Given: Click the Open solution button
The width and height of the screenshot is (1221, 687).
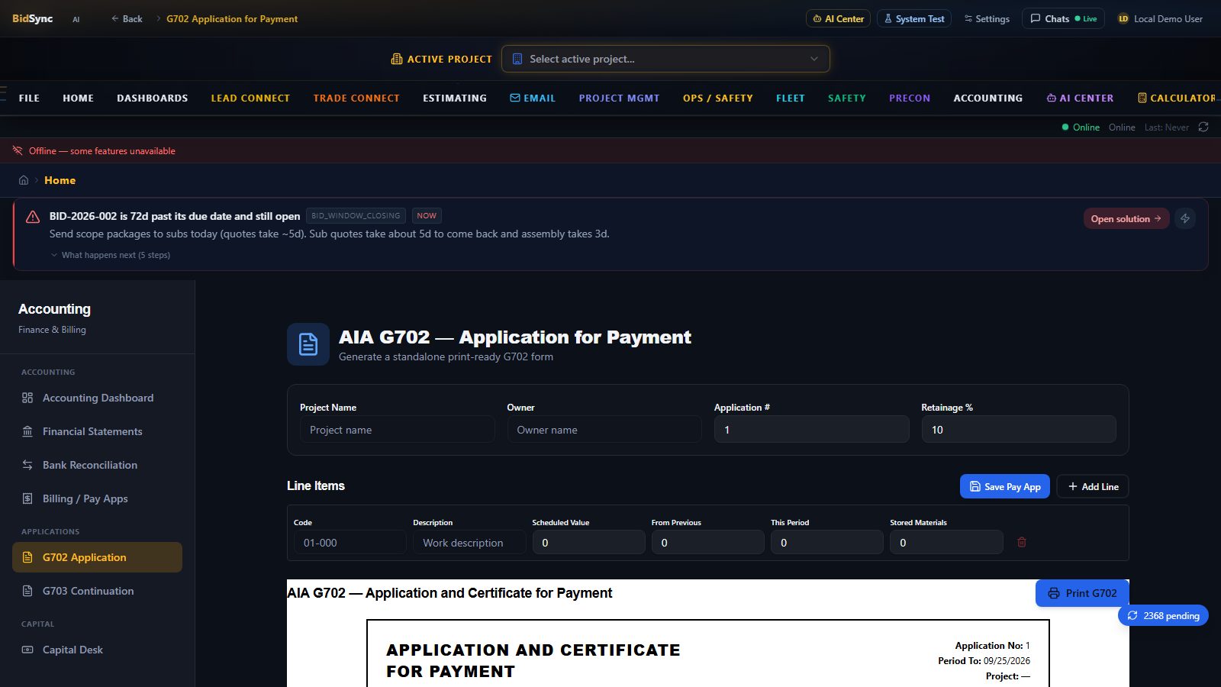Looking at the screenshot, I should pyautogui.click(x=1126, y=218).
